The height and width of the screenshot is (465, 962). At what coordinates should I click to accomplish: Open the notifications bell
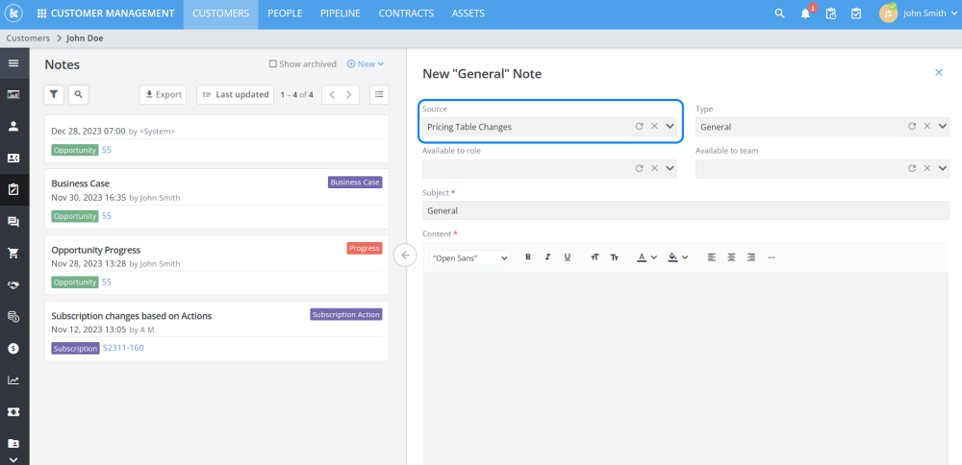(x=805, y=13)
